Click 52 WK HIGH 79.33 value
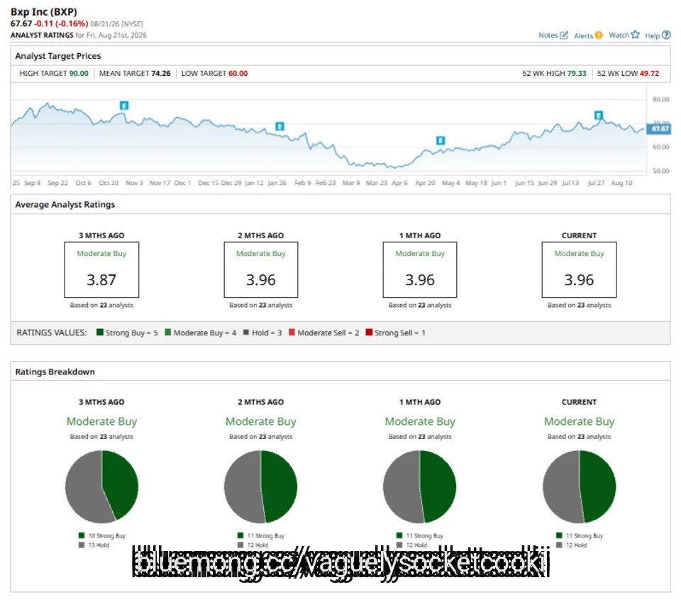The image size is (681, 607). [x=577, y=73]
